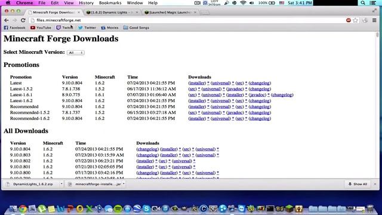Image resolution: width=382 pixels, height=215 pixels.
Task: Click src link for version 9.10.0.801
Action: pyautogui.click(x=163, y=167)
